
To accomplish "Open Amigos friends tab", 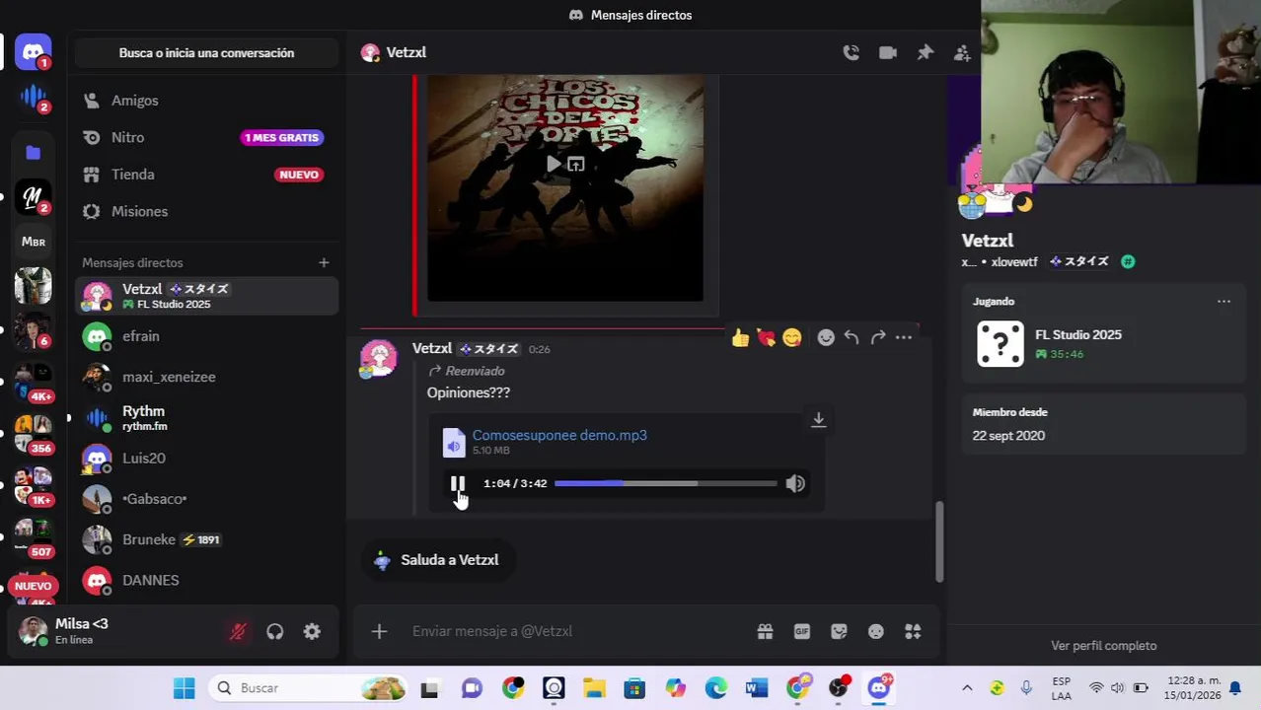I will pos(206,101).
